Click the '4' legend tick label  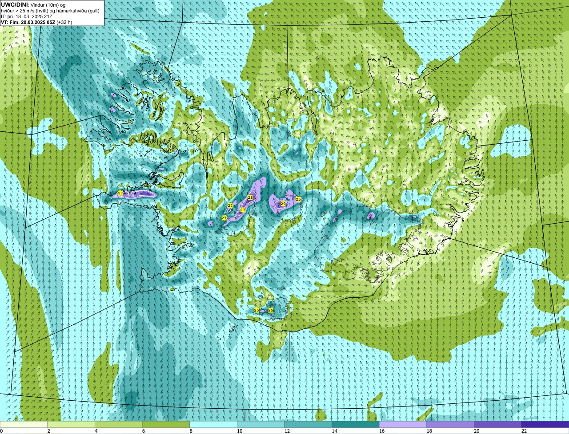pos(96,431)
